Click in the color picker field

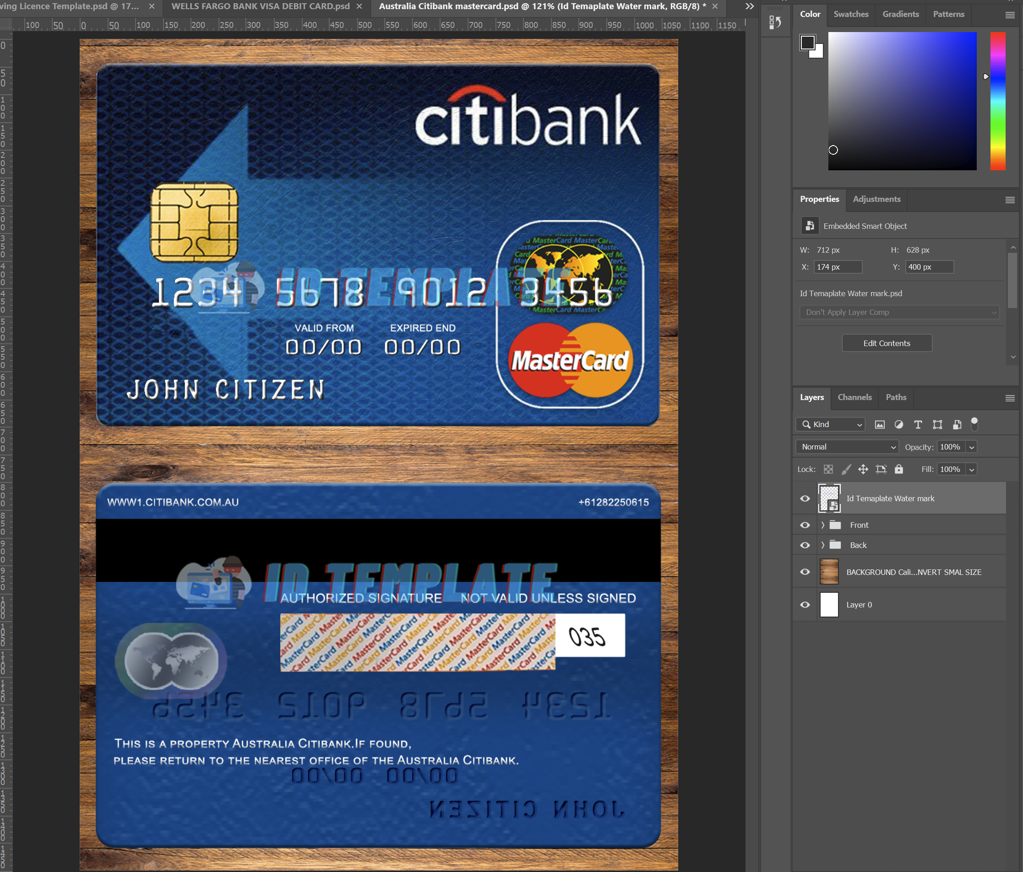pos(902,101)
